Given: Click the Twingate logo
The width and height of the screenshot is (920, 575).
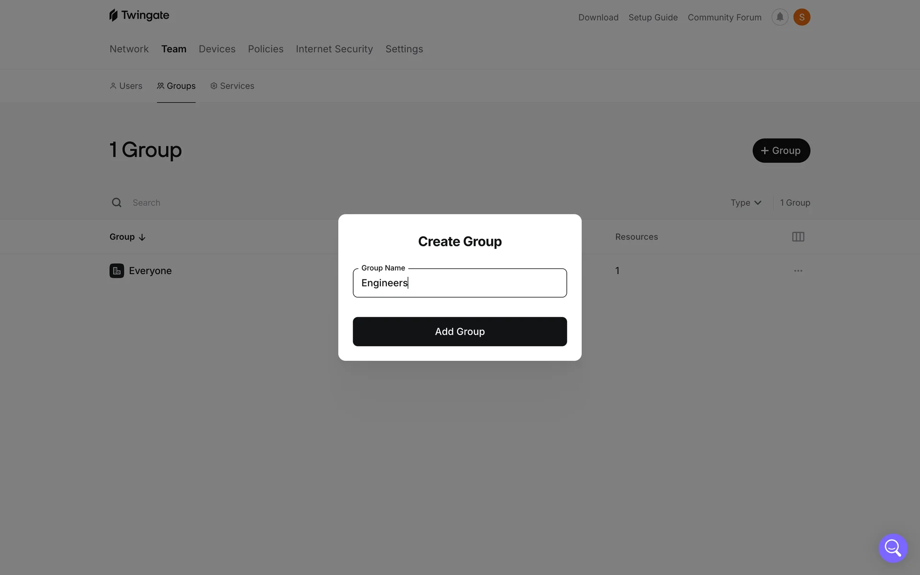Looking at the screenshot, I should tap(139, 15).
